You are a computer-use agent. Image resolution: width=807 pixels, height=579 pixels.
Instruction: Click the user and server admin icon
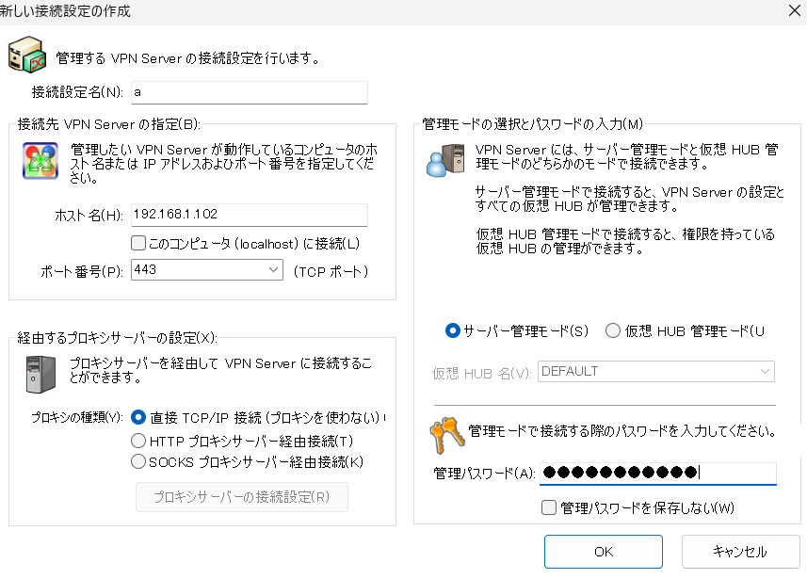coord(445,161)
